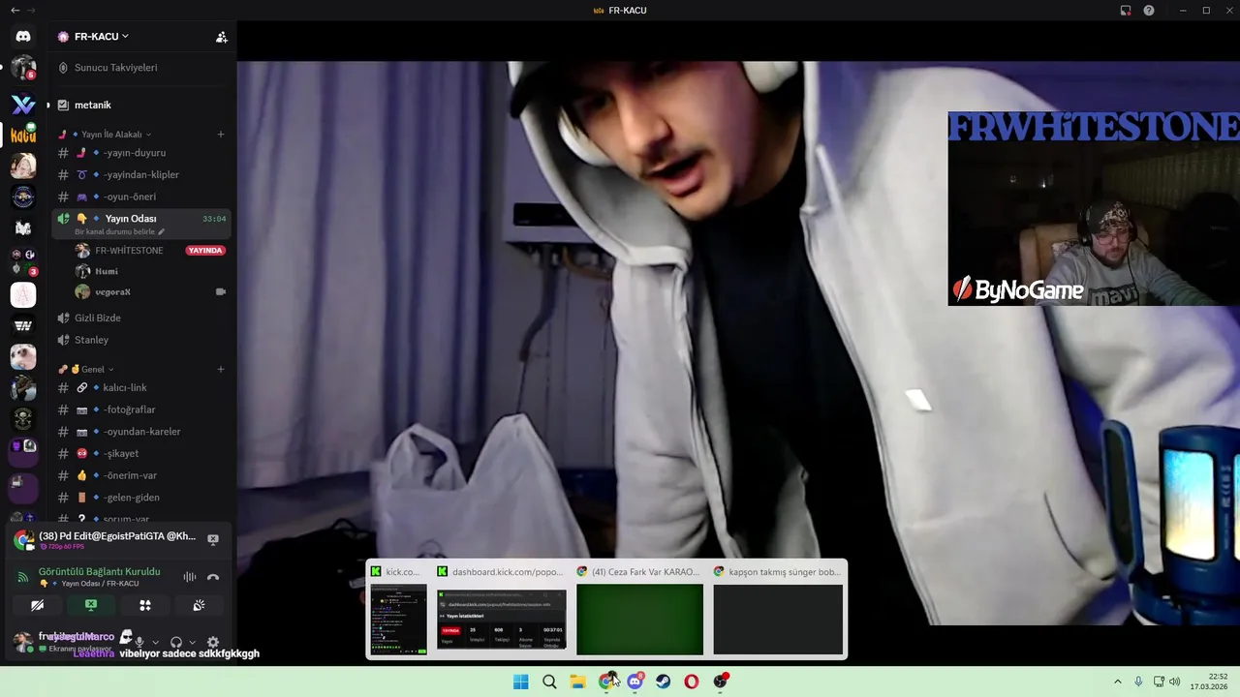Image resolution: width=1240 pixels, height=697 pixels.
Task: Open the metanik channel
Action: (x=141, y=105)
